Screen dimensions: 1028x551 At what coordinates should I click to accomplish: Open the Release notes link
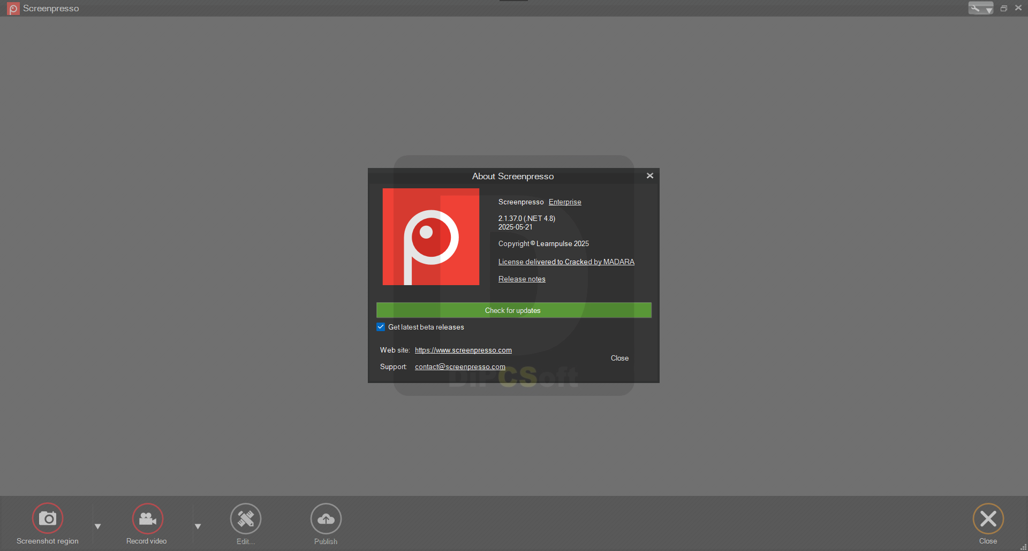click(522, 279)
